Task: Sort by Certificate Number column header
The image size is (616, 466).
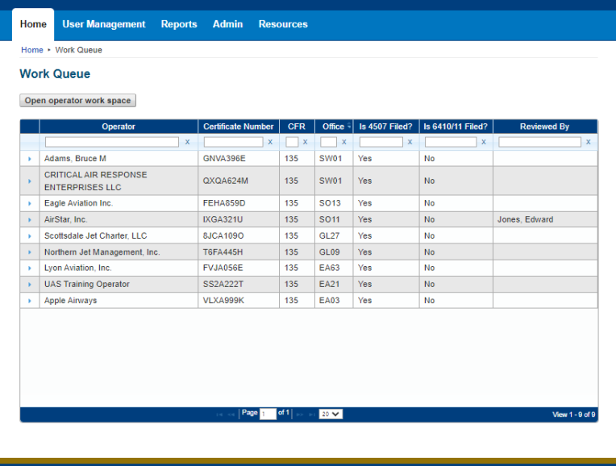Action: pos(239,127)
